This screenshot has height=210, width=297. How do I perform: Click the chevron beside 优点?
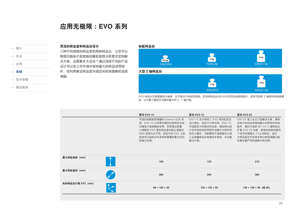[13, 57]
